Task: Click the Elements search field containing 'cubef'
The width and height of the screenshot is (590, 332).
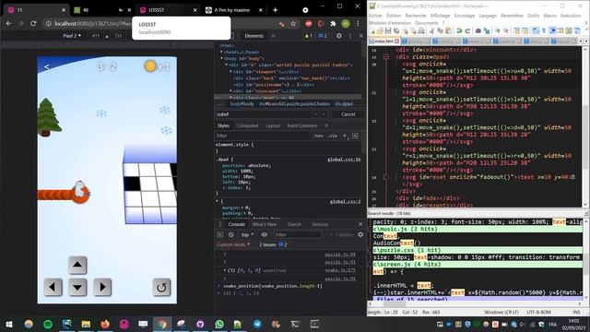Action: click(x=264, y=114)
